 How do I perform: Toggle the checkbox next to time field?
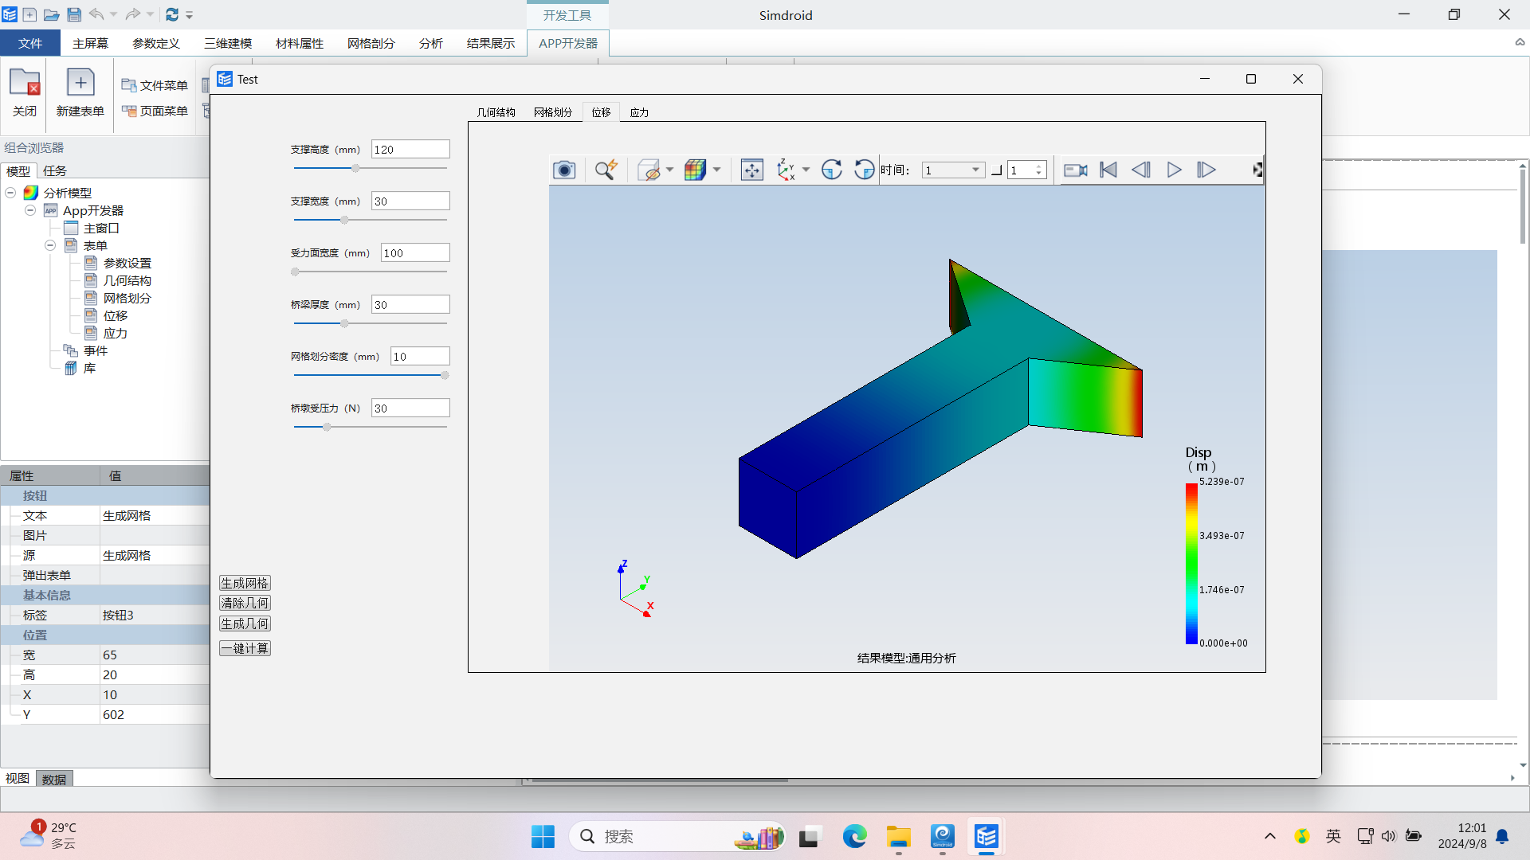[x=996, y=170]
